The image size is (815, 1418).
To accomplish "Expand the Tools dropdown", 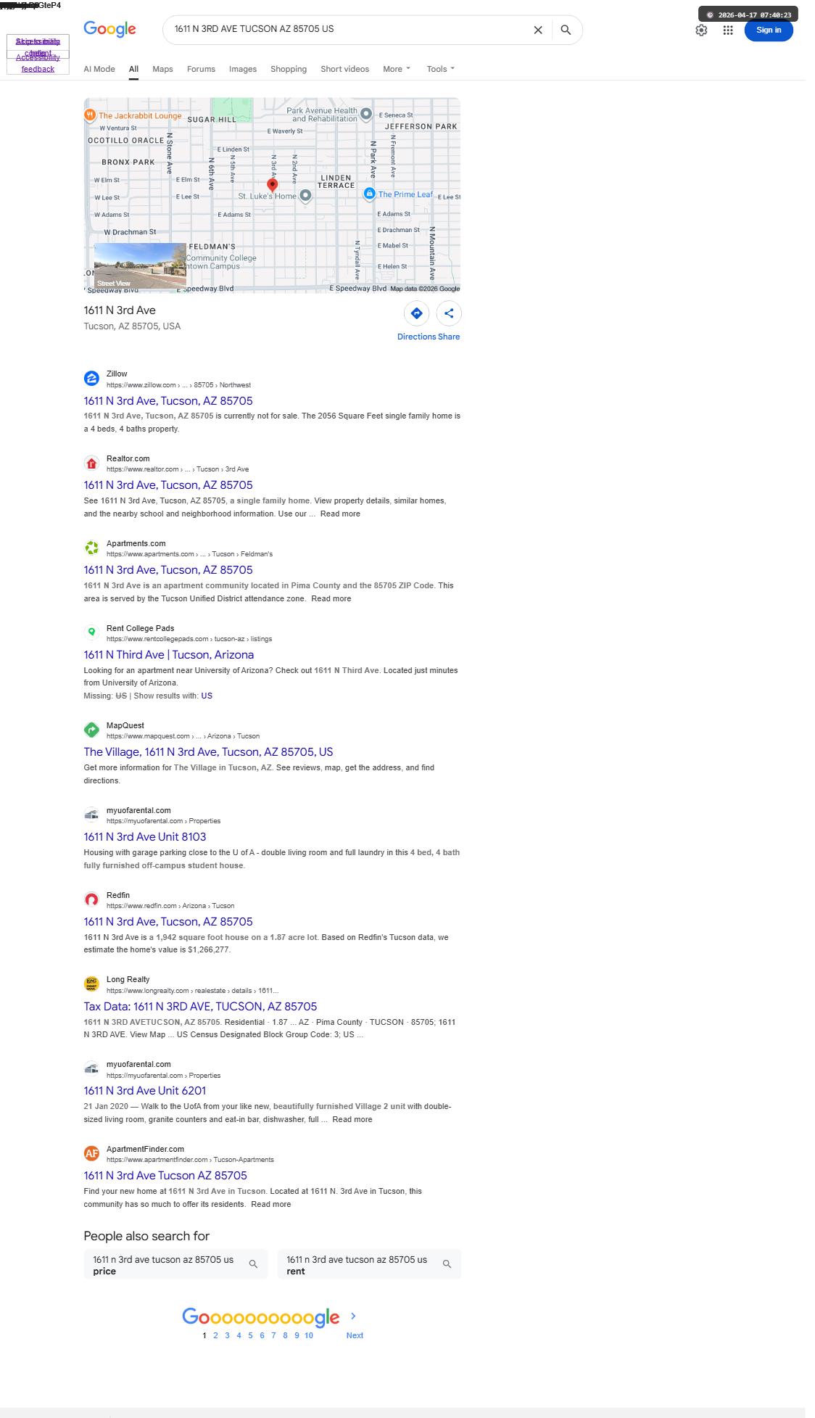I will (441, 69).
